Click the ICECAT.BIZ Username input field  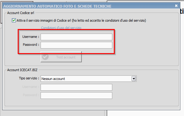tap(76, 87)
